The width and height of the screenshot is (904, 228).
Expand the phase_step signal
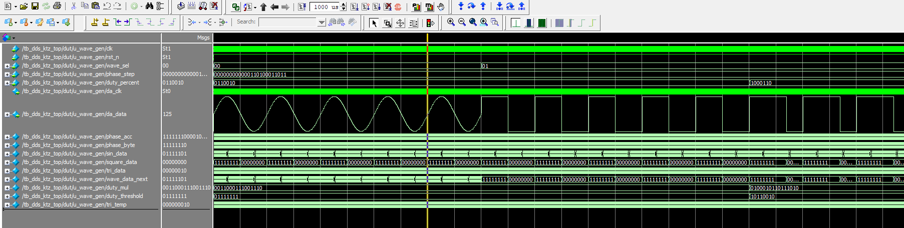pyautogui.click(x=7, y=74)
